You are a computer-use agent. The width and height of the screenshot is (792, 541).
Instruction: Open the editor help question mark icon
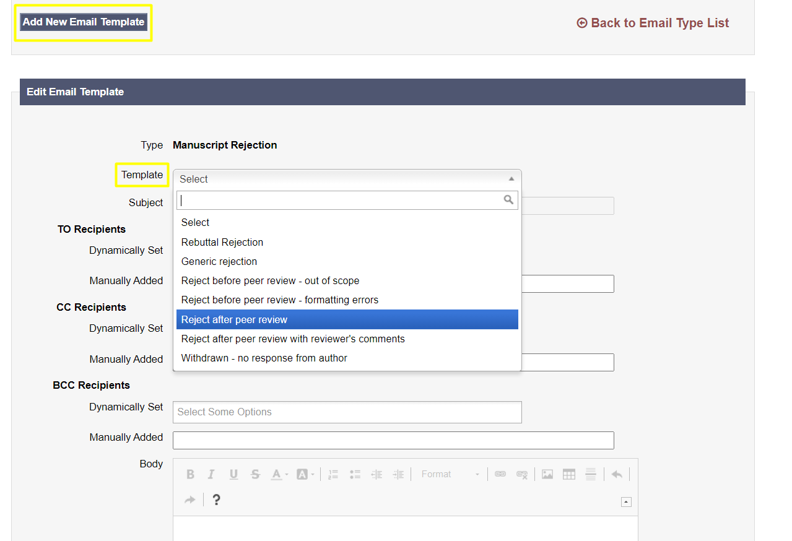pyautogui.click(x=216, y=500)
